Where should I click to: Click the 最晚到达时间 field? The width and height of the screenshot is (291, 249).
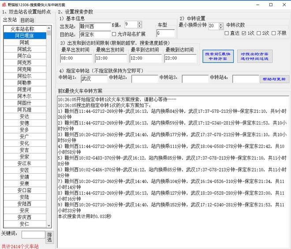tap(180, 58)
